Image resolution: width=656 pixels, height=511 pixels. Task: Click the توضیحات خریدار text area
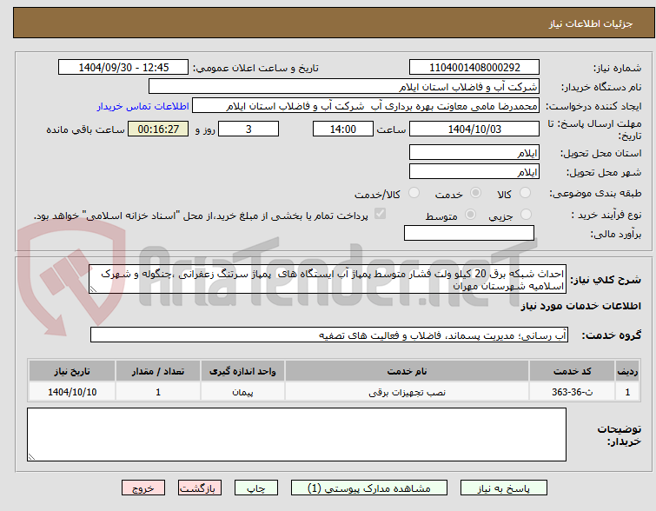[296, 435]
